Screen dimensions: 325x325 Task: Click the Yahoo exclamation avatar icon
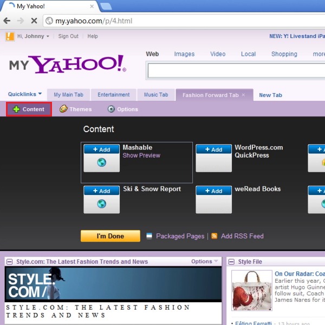coord(10,36)
